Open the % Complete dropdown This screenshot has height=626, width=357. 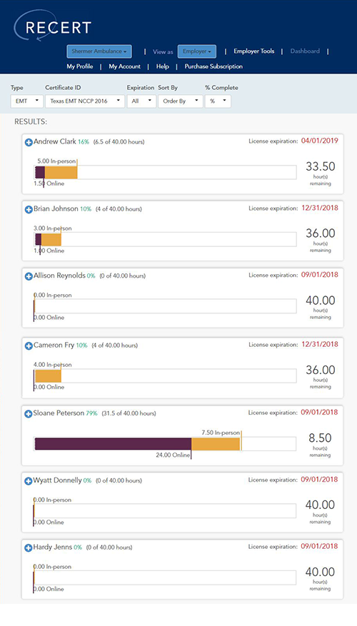218,101
